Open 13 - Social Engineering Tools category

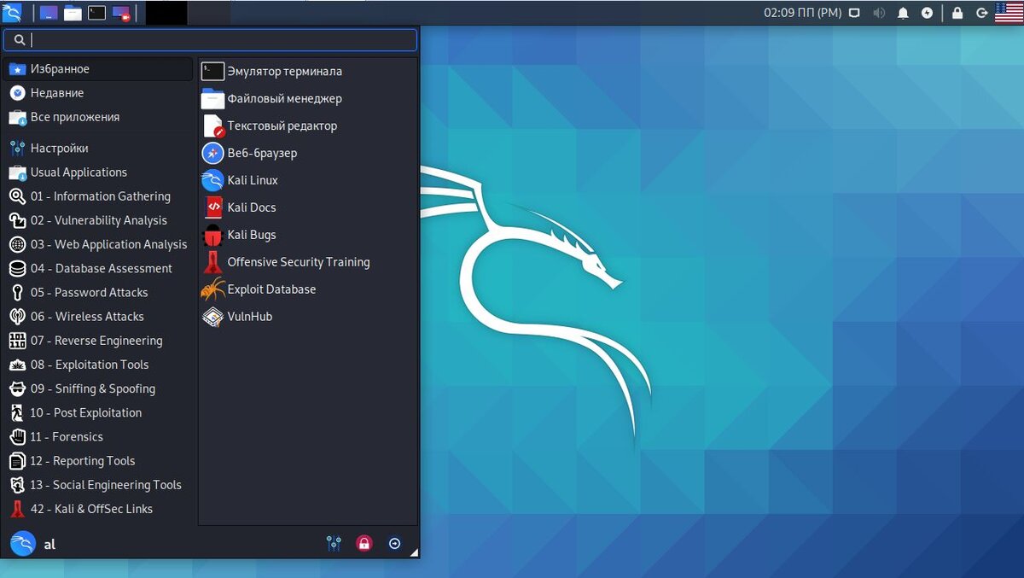[99, 485]
